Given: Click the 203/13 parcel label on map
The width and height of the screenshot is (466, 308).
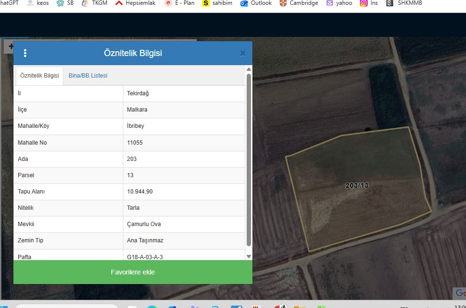Looking at the screenshot, I should click(357, 185).
